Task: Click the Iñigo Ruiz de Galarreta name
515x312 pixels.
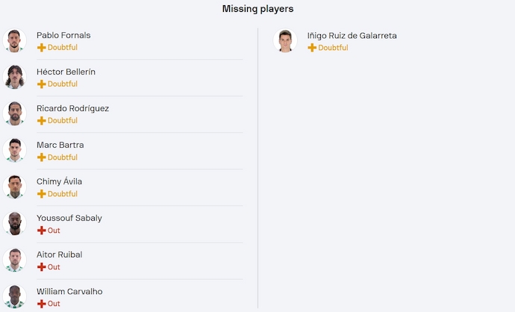Action: [x=352, y=36]
